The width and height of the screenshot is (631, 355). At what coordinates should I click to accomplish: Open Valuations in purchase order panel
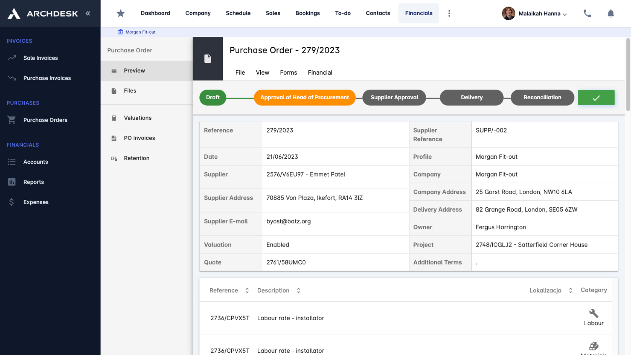pyautogui.click(x=137, y=118)
